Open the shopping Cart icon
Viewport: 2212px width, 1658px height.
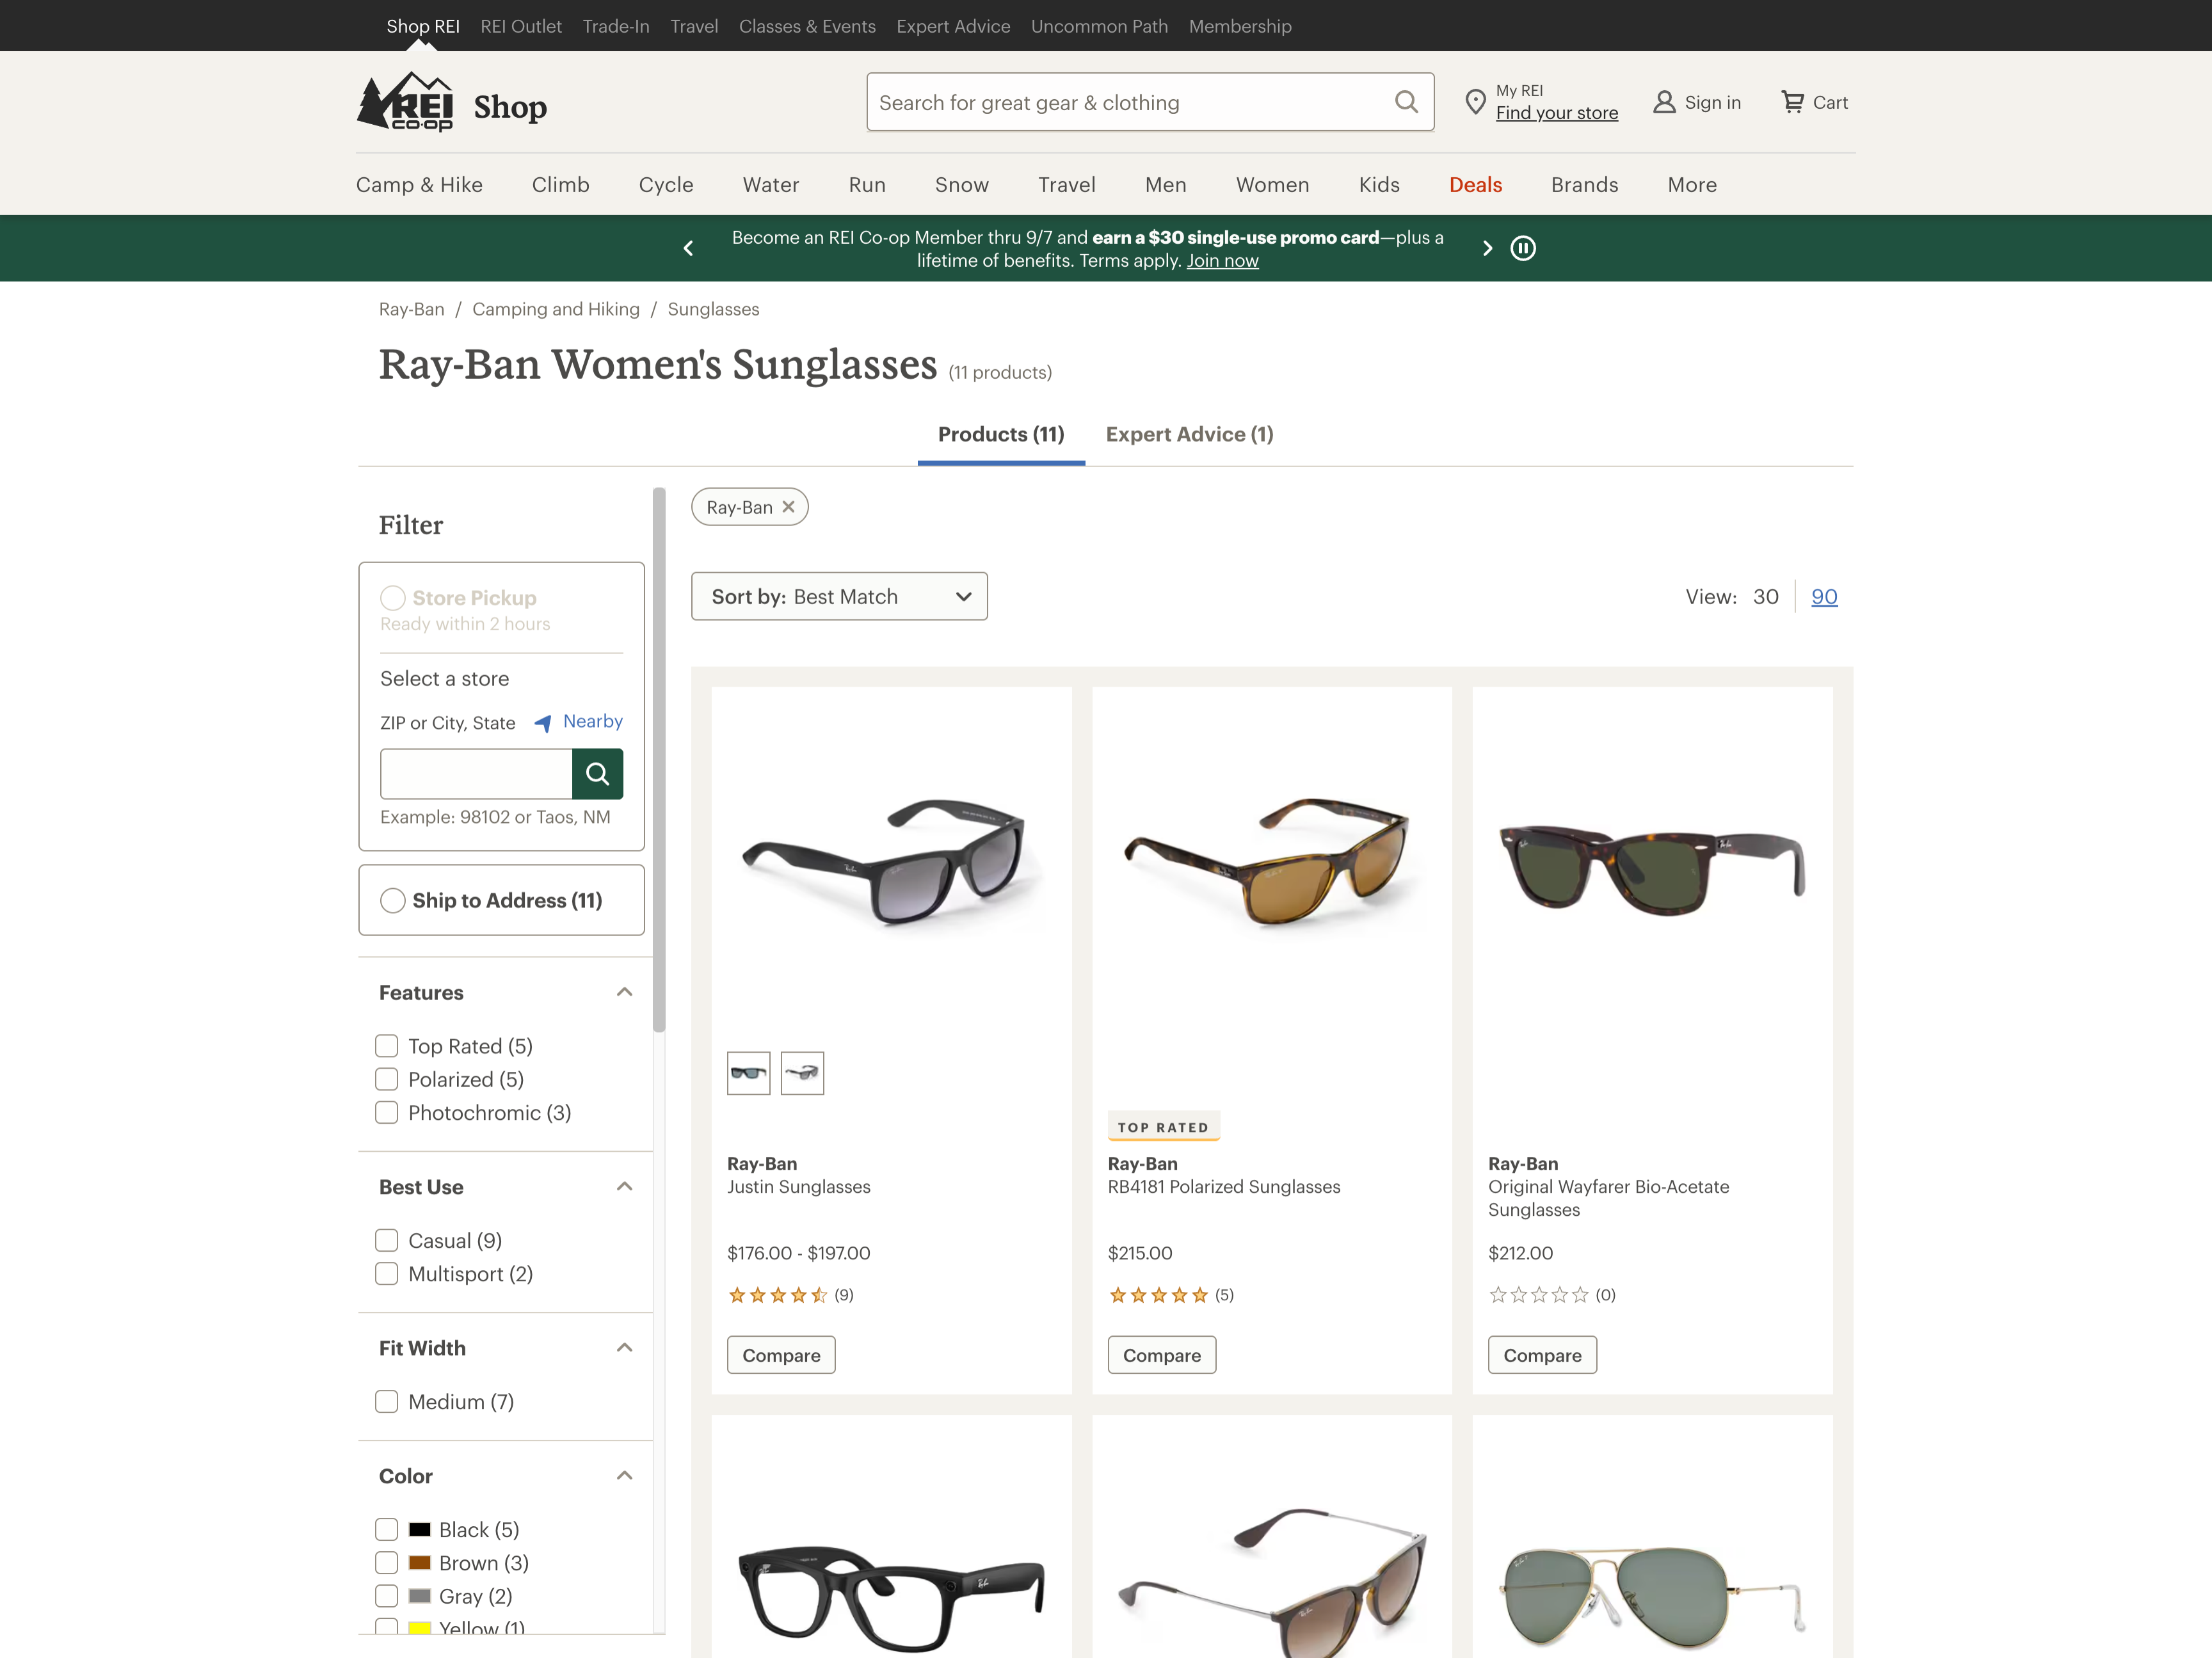pyautogui.click(x=1793, y=102)
